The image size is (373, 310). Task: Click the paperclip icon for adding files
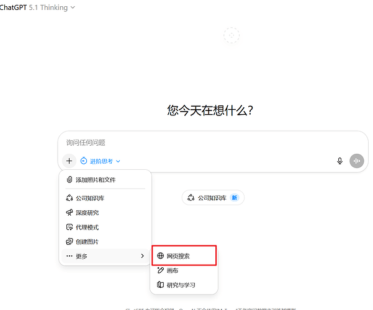(70, 180)
